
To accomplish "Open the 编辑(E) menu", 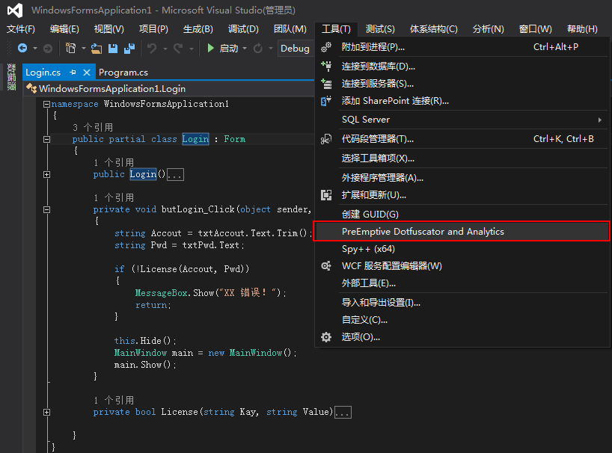I will tap(64, 29).
